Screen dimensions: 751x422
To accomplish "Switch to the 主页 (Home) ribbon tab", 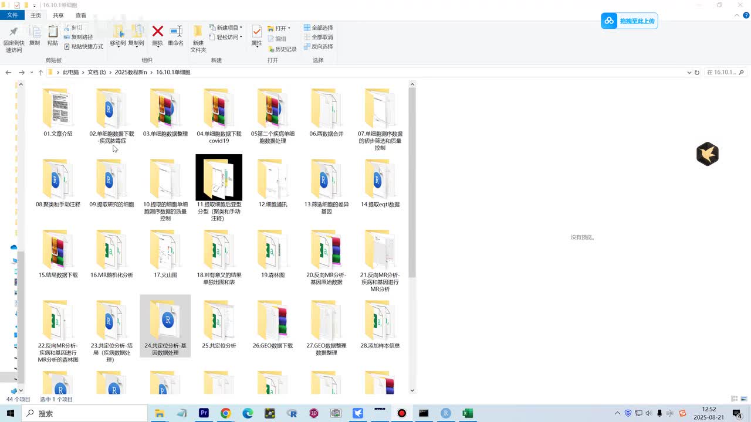I will [x=36, y=15].
